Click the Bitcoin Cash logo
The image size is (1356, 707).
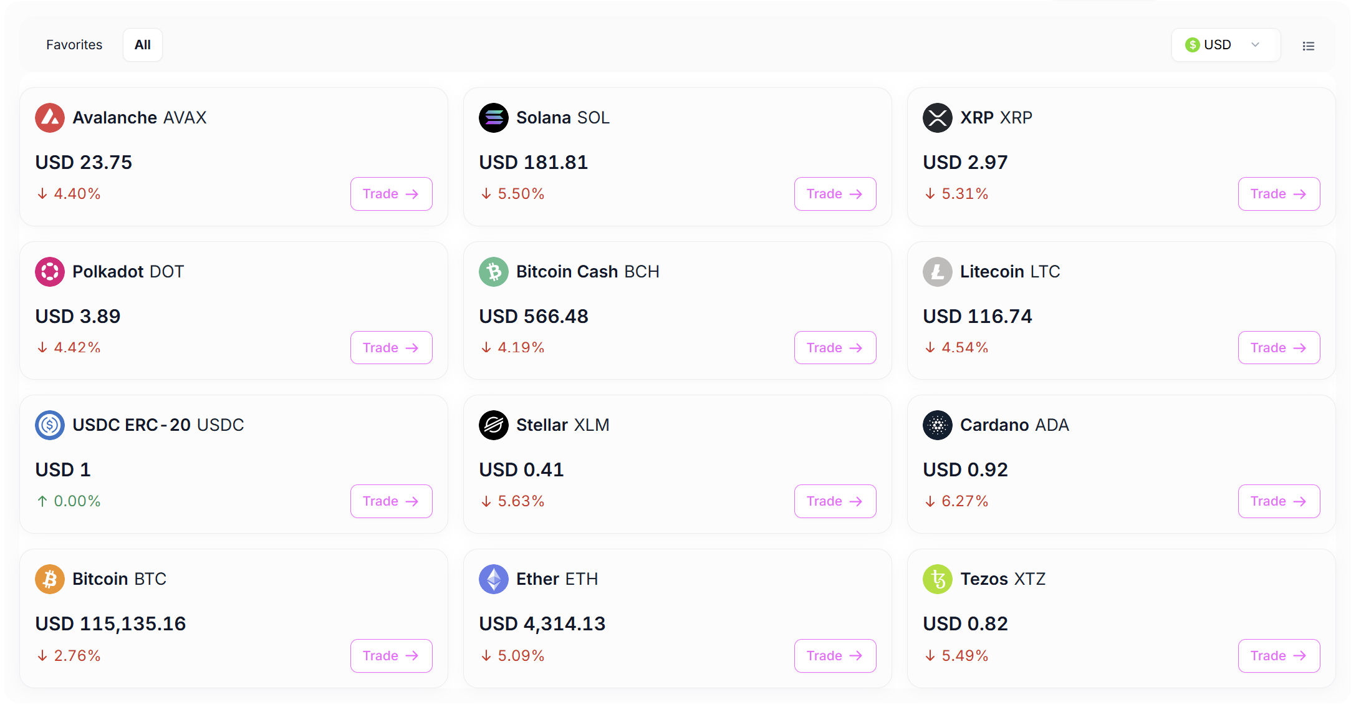tap(494, 272)
